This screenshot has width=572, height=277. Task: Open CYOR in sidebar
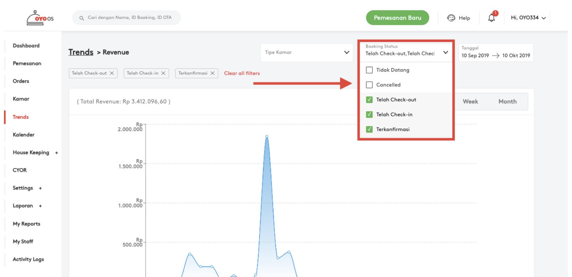tap(20, 170)
